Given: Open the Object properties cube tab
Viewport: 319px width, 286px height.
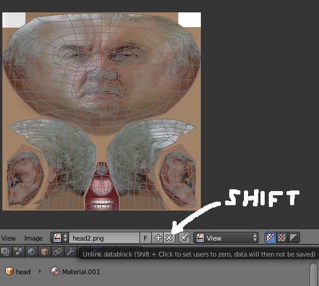Looking at the screenshot, I should pyautogui.click(x=44, y=252).
